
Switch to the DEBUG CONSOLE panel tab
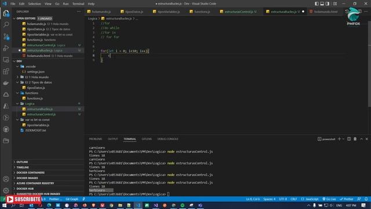[168, 139]
